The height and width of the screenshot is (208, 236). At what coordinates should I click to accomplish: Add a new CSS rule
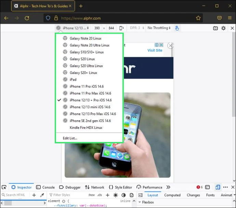click(x=107, y=195)
